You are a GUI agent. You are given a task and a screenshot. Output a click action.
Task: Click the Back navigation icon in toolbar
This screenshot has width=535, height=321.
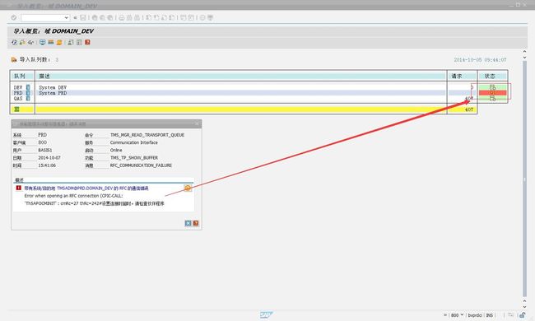95,17
